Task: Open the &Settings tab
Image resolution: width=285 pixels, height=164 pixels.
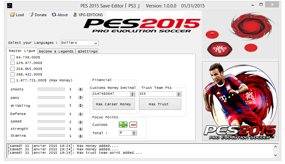Action: [x=87, y=51]
